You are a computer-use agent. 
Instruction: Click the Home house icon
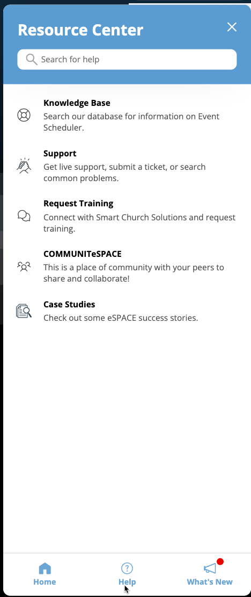tap(45, 569)
